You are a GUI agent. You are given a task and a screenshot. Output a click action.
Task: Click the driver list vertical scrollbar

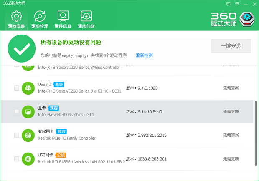click(256, 133)
